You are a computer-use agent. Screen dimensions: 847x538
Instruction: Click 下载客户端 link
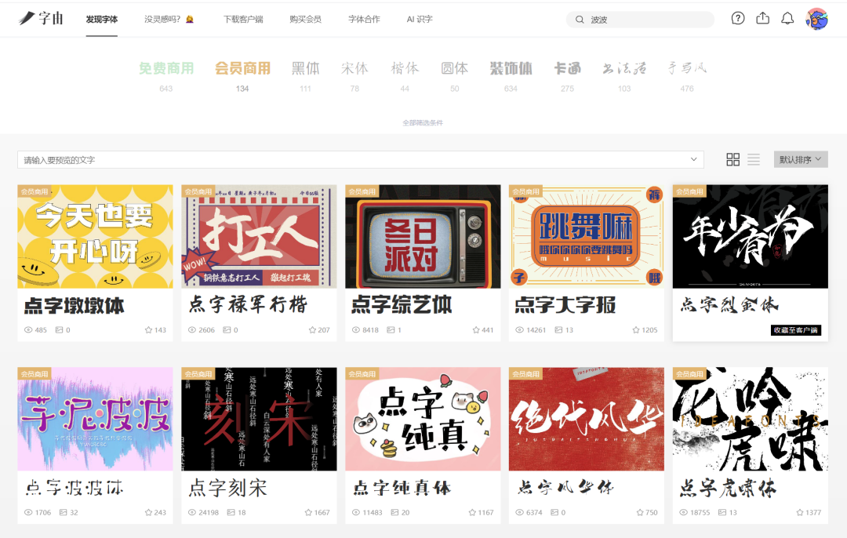click(243, 20)
